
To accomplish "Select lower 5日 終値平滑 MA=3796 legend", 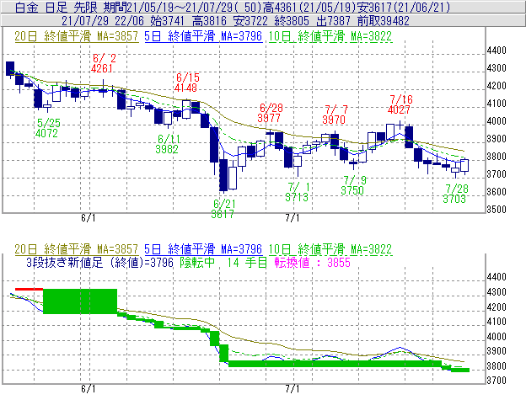I will click(x=203, y=249).
